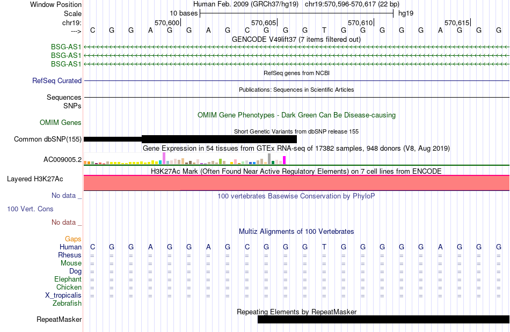Click the chr19:570,596-570,617 (22 bp) header text
Viewport: 510px width, 332px height.
click(x=352, y=4)
